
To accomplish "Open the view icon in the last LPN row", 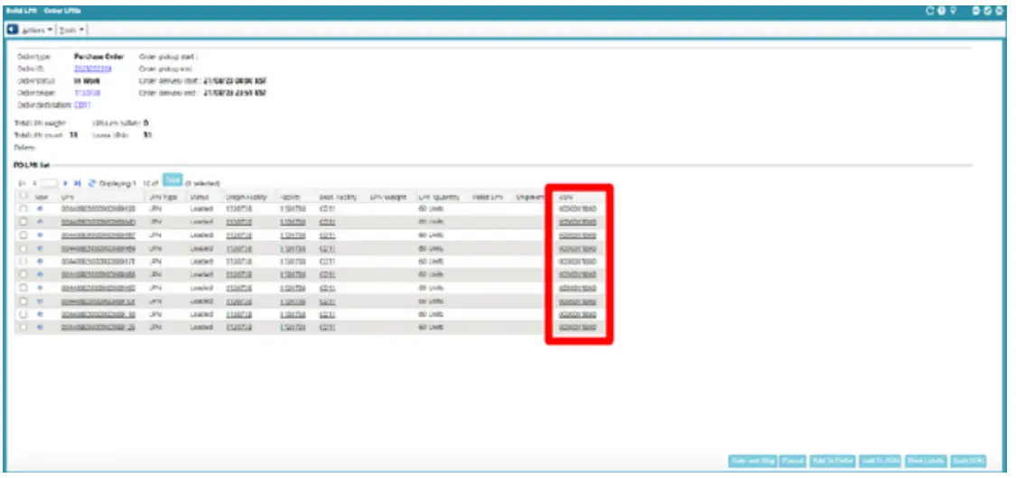I will pyautogui.click(x=40, y=328).
